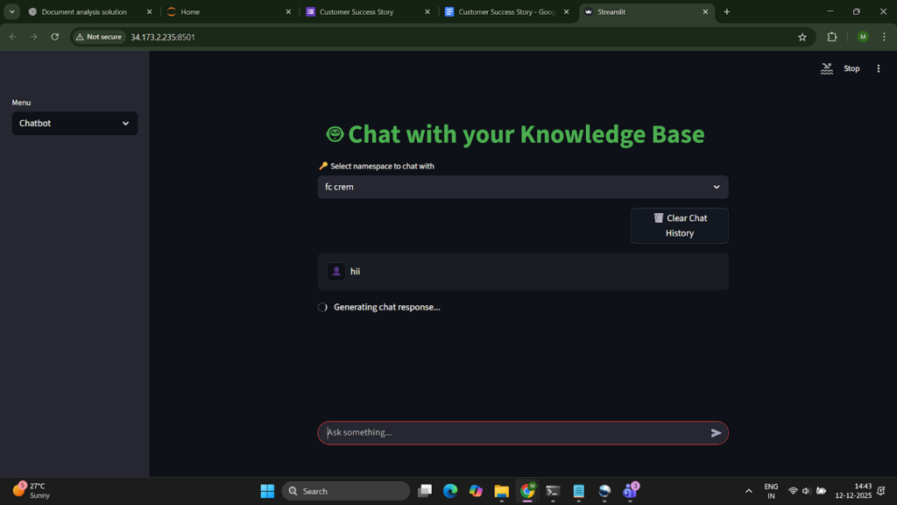Open Windows Start menu
Screen dimensions: 897x505
tap(267, 491)
